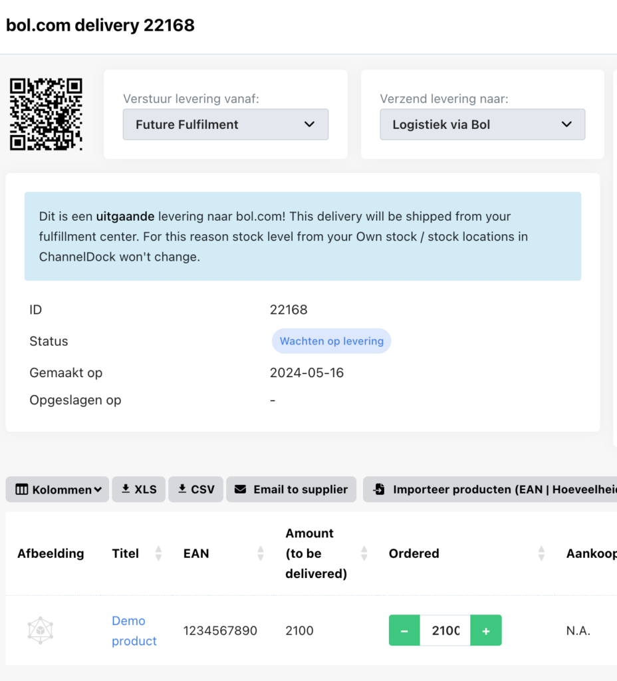Click the Email to supplier button
Screen dimensions: 617x681
pos(291,489)
